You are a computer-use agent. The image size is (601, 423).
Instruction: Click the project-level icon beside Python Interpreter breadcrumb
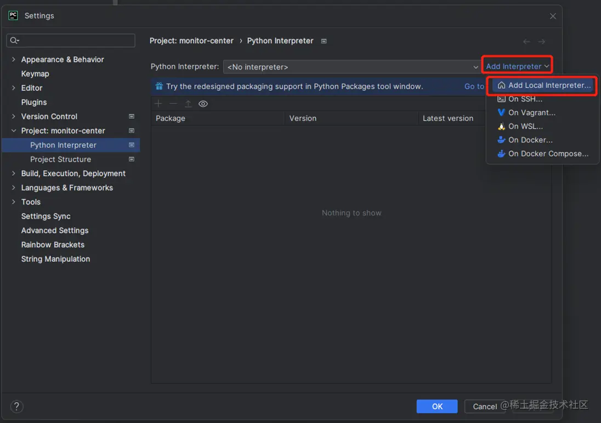(324, 41)
